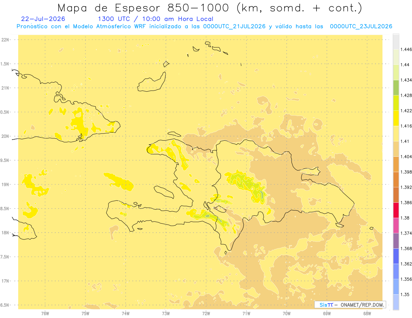
Task: Click the '71W' longitude label
Action: [x=246, y=314]
